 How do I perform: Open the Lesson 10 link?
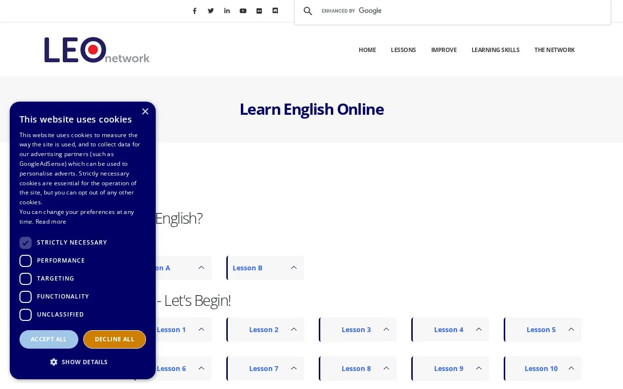tap(541, 369)
